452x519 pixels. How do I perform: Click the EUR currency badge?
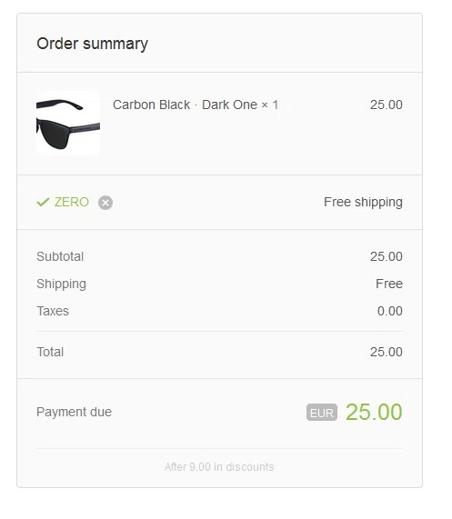(322, 413)
